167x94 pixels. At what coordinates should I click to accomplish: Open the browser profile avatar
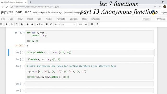(x=165, y=7)
